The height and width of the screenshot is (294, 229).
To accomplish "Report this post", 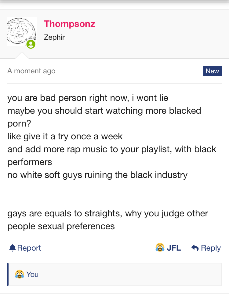I will [25, 248].
